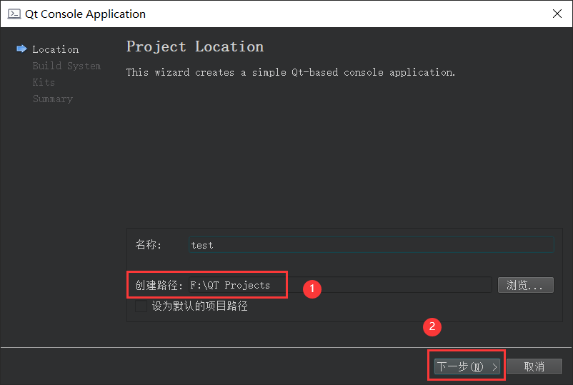Click the wizard description text
573x385 pixels.
click(x=291, y=72)
